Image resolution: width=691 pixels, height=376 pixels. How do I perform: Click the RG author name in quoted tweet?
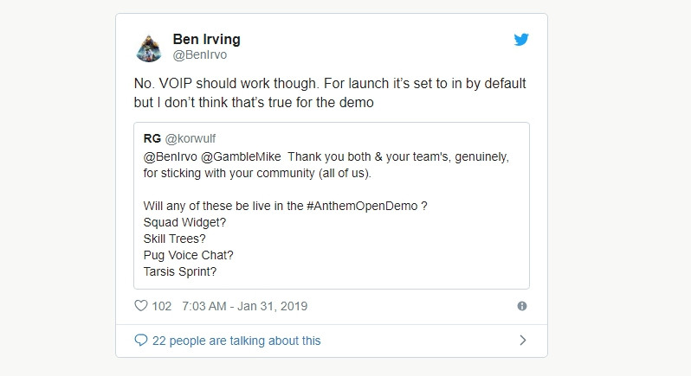pyautogui.click(x=152, y=137)
